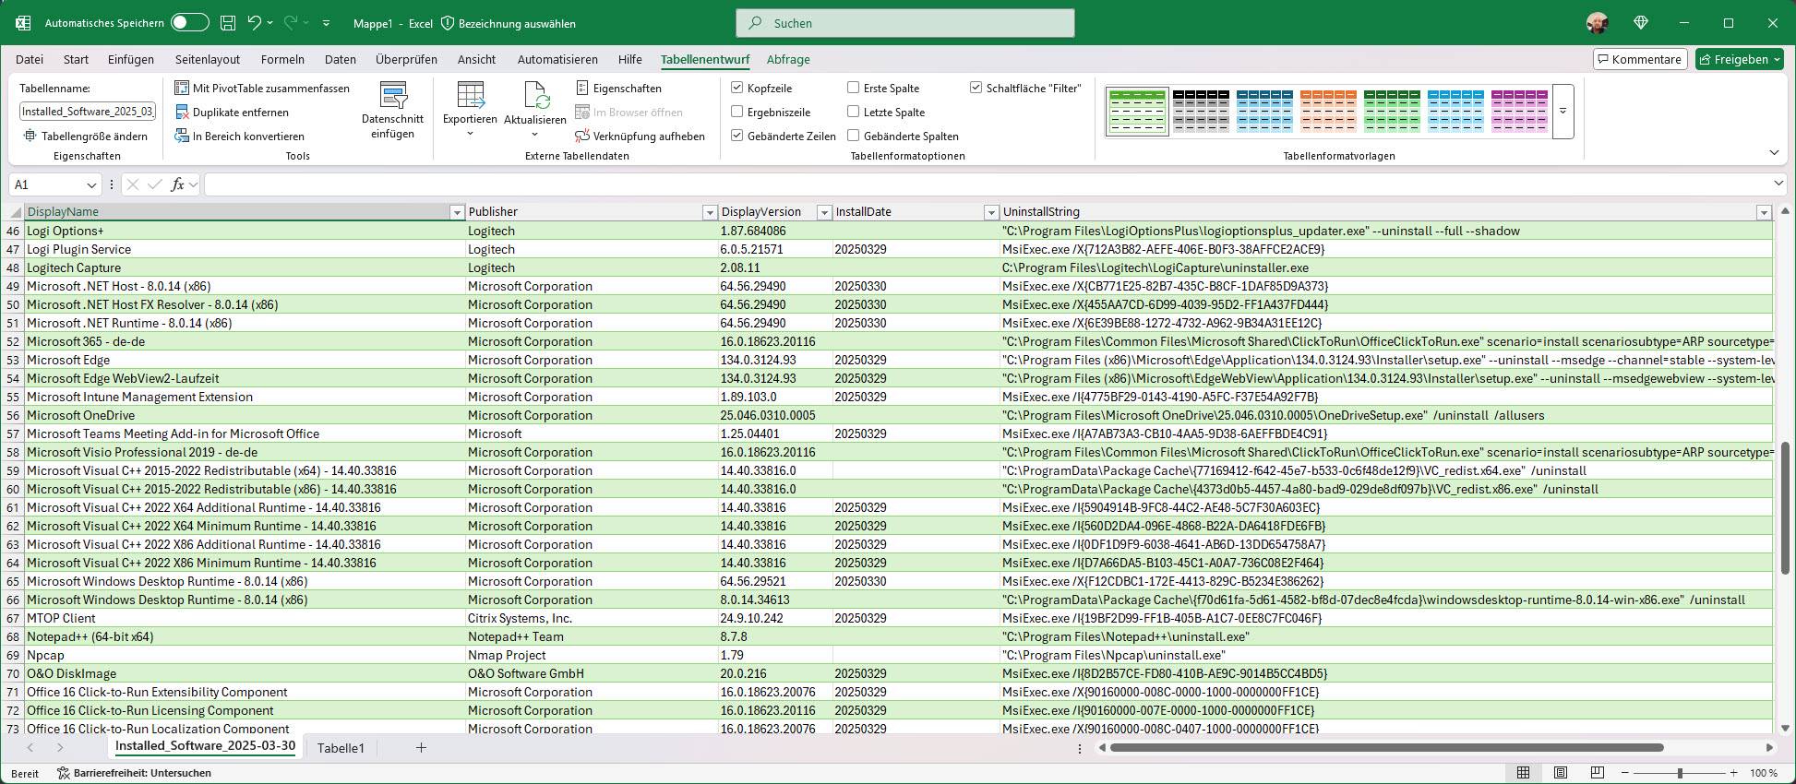Enable the Ergebniszeile checkbox
This screenshot has height=784, width=1796.
click(736, 112)
